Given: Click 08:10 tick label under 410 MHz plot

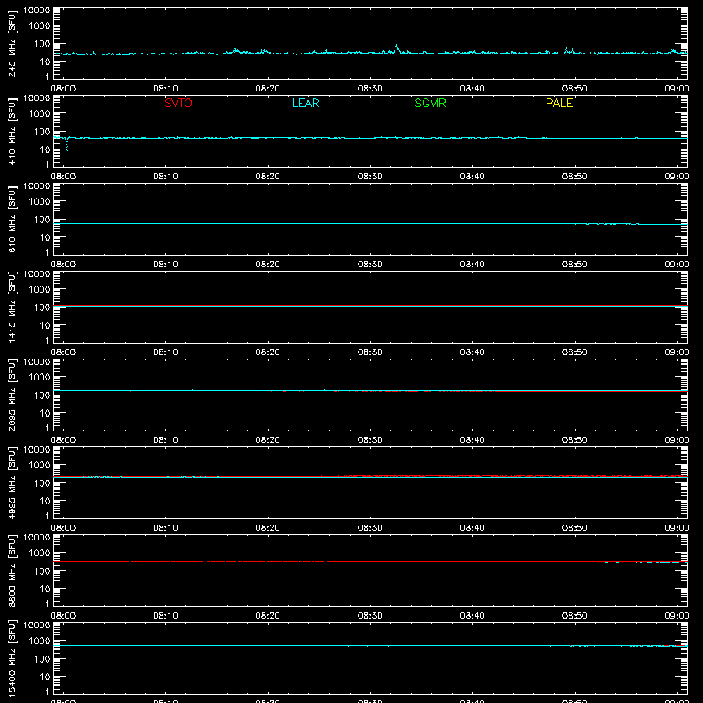Looking at the screenshot, I should [x=165, y=177].
